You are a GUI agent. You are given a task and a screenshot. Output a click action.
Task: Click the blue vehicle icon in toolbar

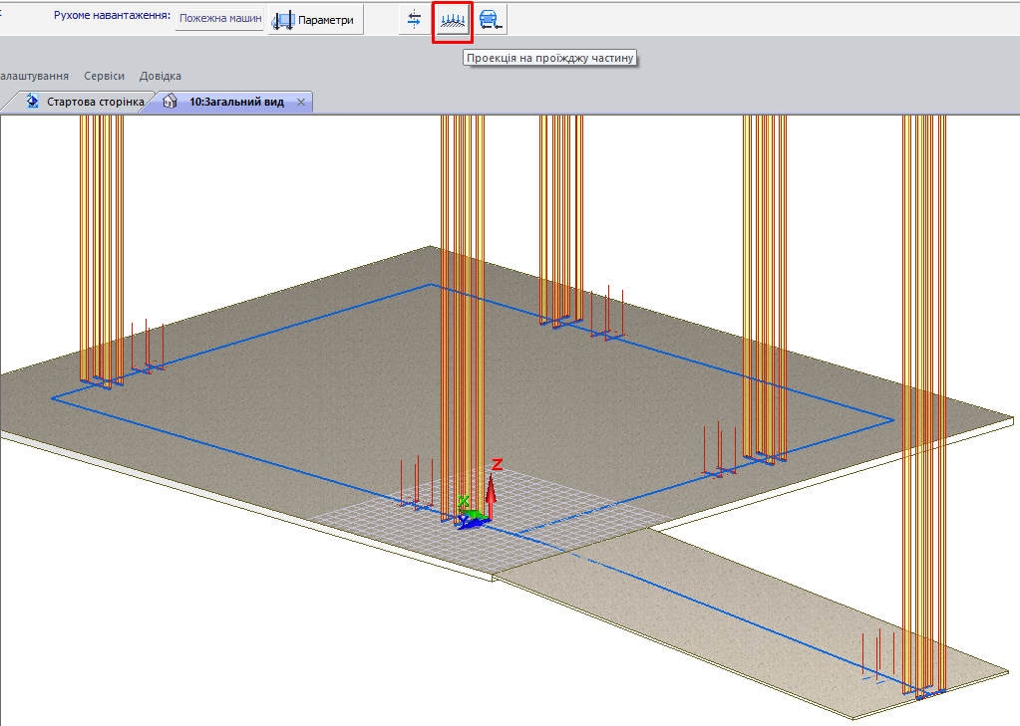point(491,20)
